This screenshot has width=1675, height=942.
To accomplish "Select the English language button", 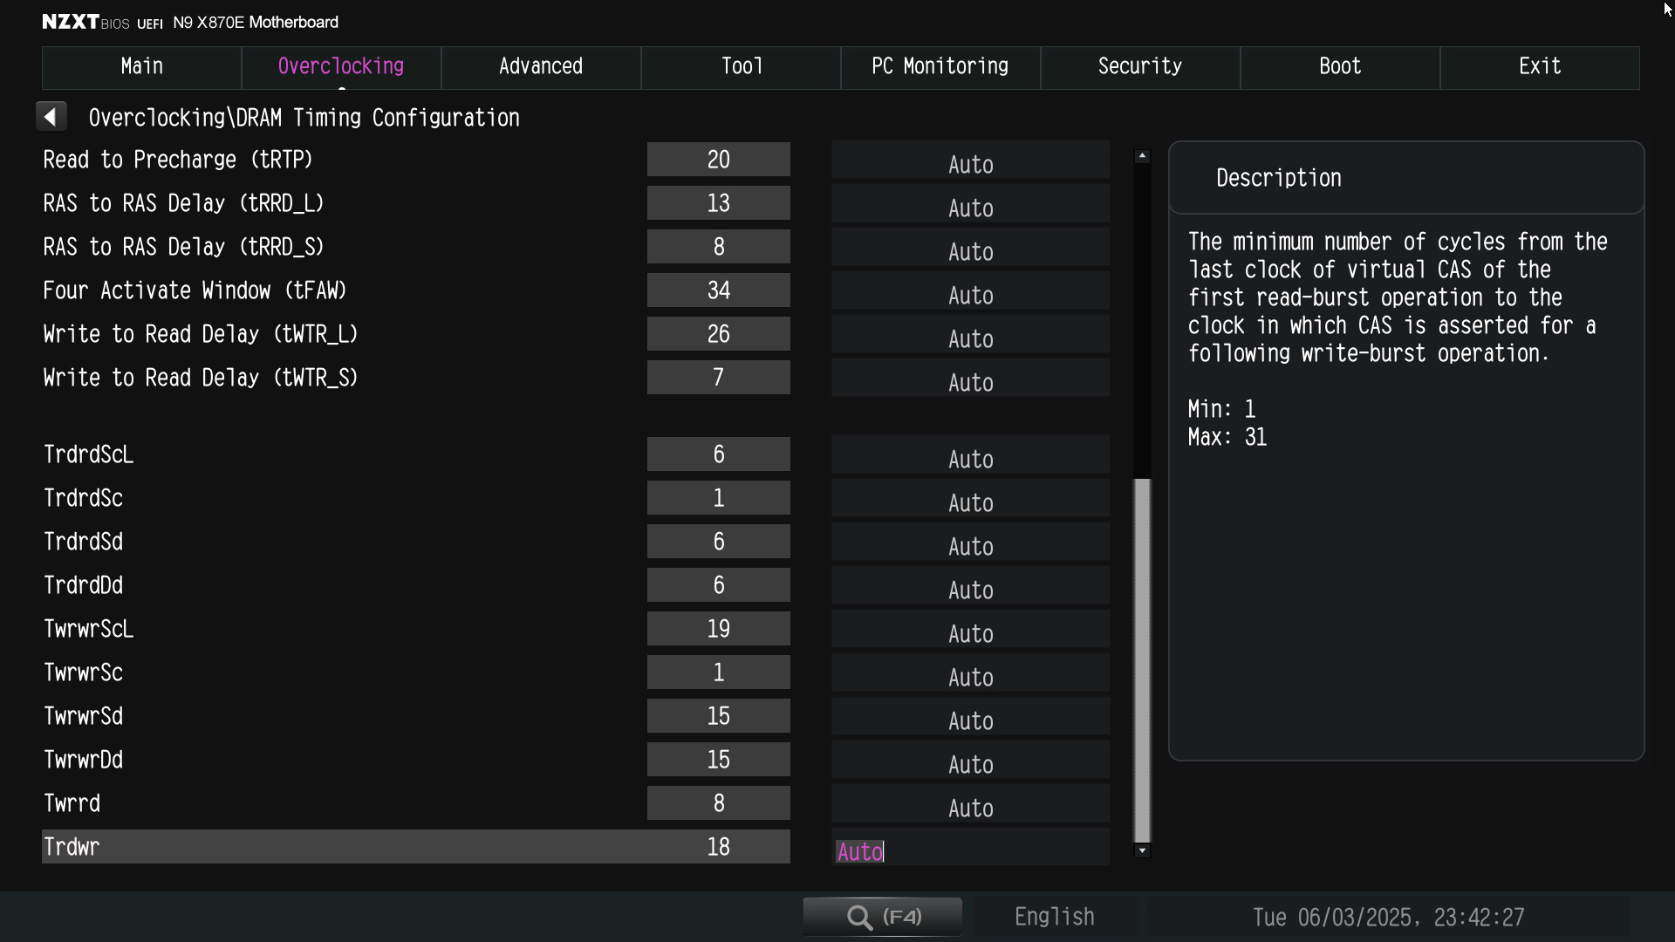I will [x=1054, y=917].
